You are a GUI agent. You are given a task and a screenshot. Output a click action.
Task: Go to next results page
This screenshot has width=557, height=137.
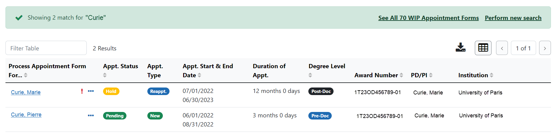[x=545, y=48]
